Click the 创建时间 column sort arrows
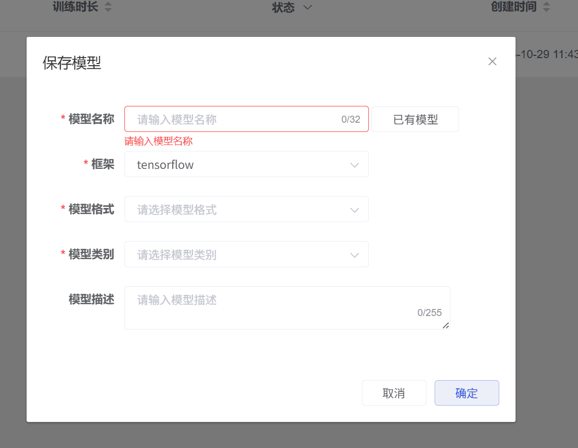Image resolution: width=578 pixels, height=448 pixels. (546, 7)
